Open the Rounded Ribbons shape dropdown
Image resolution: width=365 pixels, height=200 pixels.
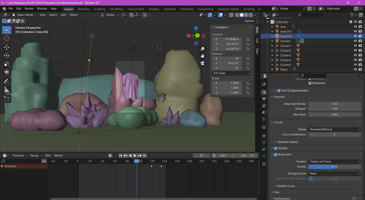(x=335, y=129)
